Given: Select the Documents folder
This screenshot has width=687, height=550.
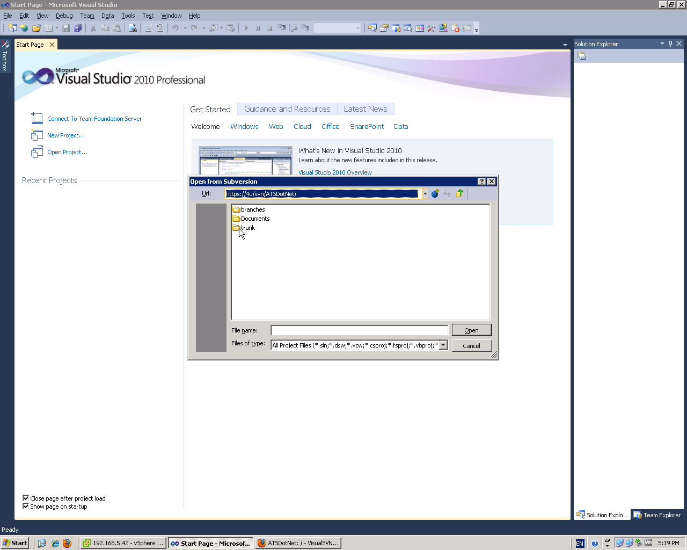Looking at the screenshot, I should 251,219.
